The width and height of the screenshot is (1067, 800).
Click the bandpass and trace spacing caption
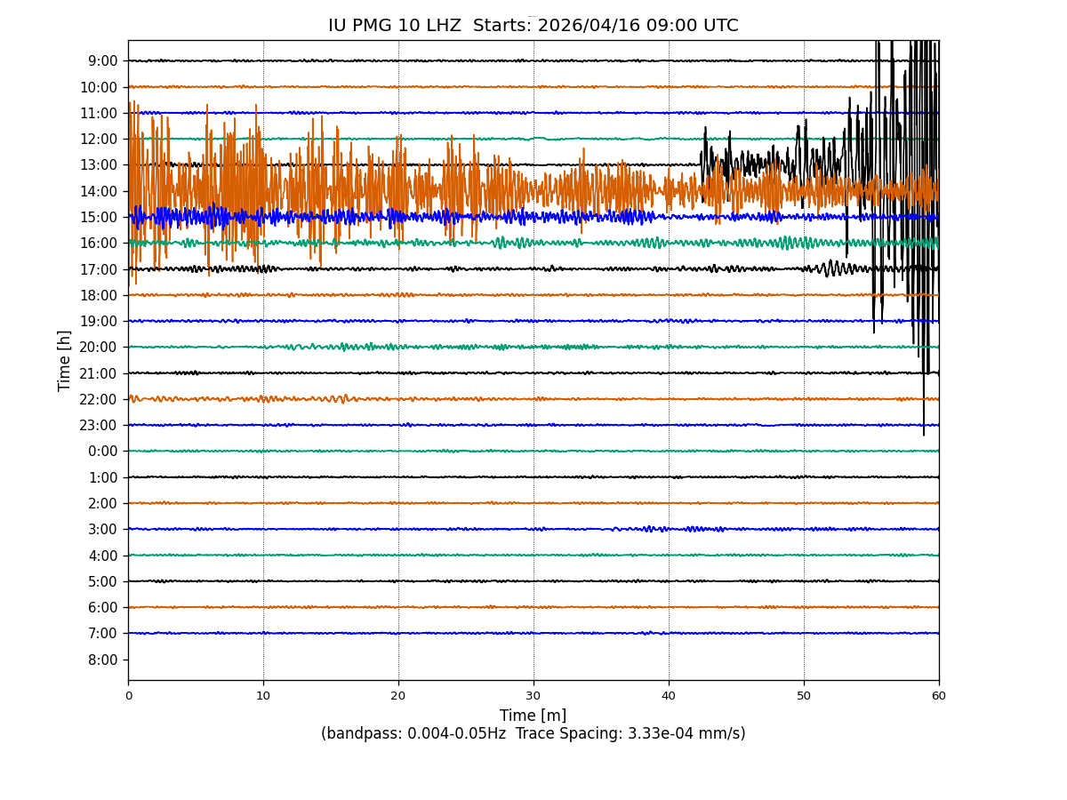(x=533, y=733)
